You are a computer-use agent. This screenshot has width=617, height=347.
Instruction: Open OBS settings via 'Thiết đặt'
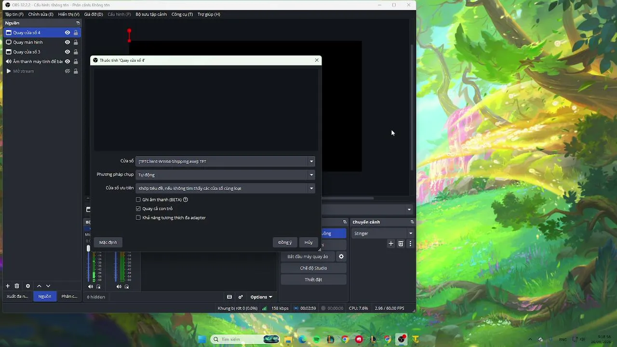314,280
